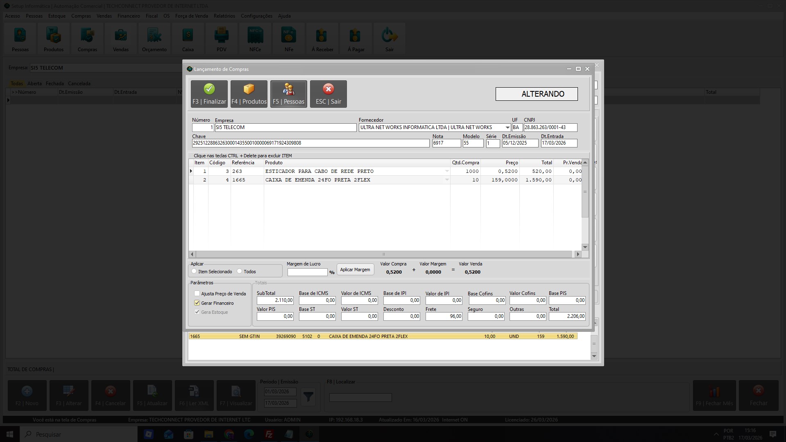This screenshot has width=786, height=442.
Task: Expand product dropdown for CAIXA DE EMENDA row
Action: (447, 180)
